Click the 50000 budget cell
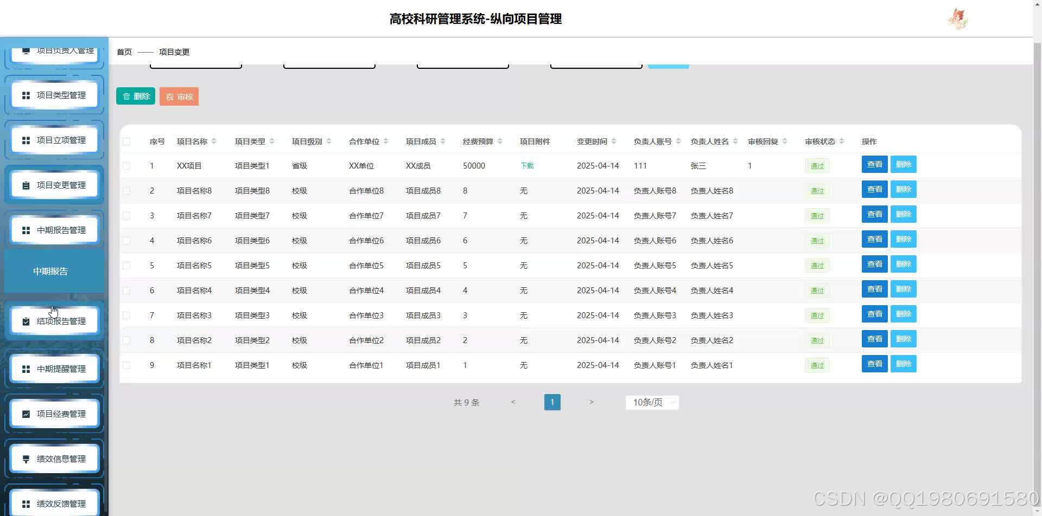 (x=474, y=166)
